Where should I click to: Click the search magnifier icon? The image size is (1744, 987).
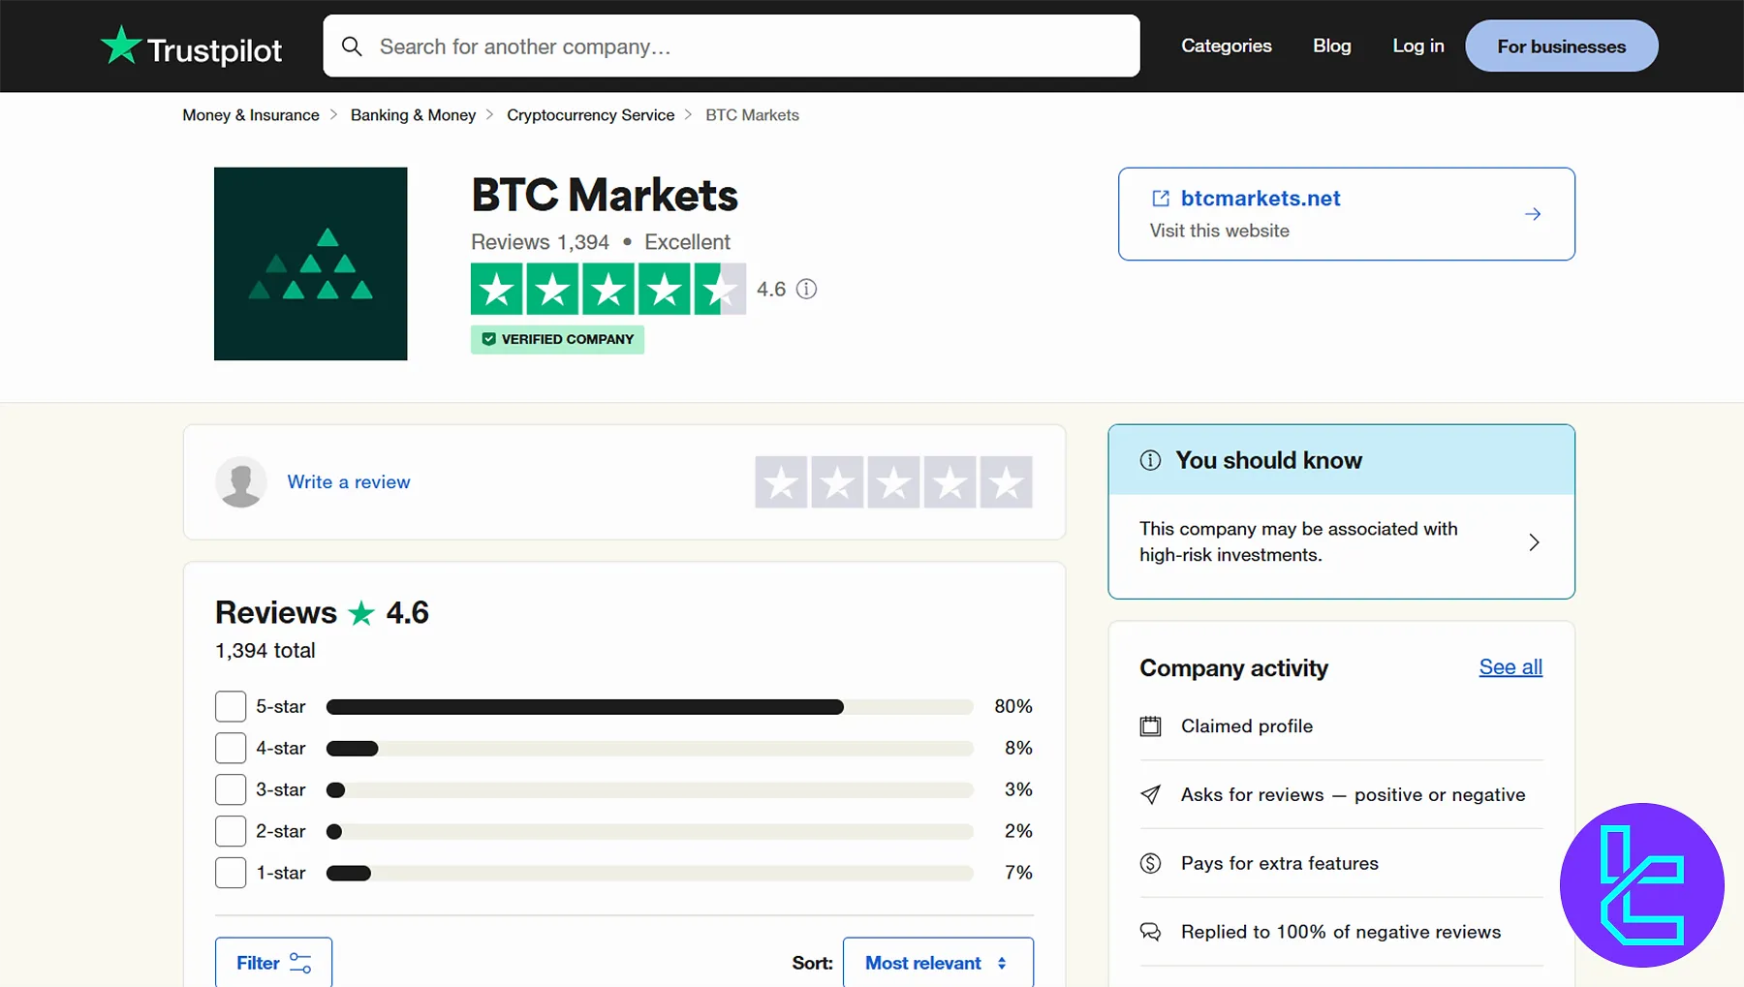click(352, 46)
